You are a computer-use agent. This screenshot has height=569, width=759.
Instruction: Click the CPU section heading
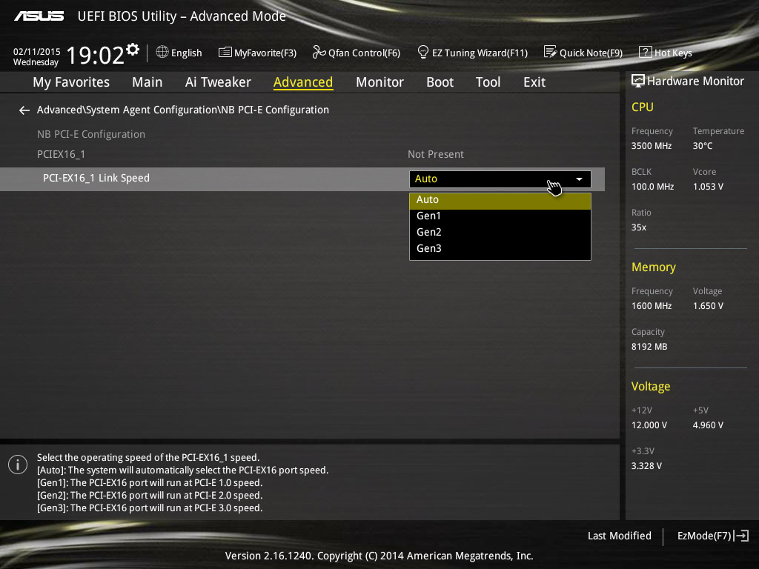click(643, 107)
